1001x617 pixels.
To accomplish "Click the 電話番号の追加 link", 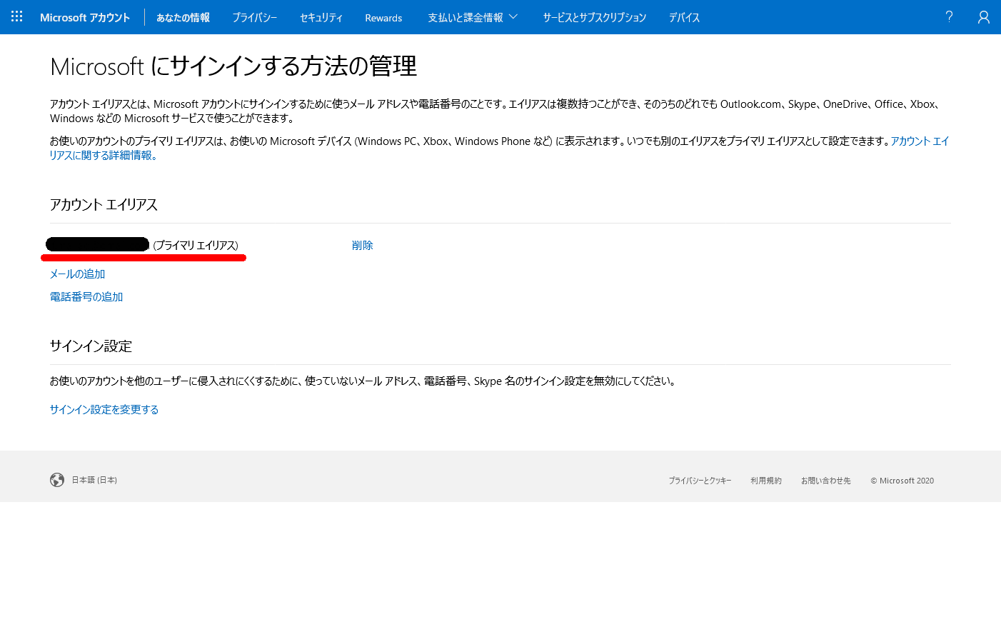I will pyautogui.click(x=86, y=296).
